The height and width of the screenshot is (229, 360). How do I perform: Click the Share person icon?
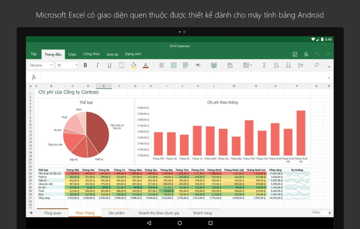click(306, 54)
